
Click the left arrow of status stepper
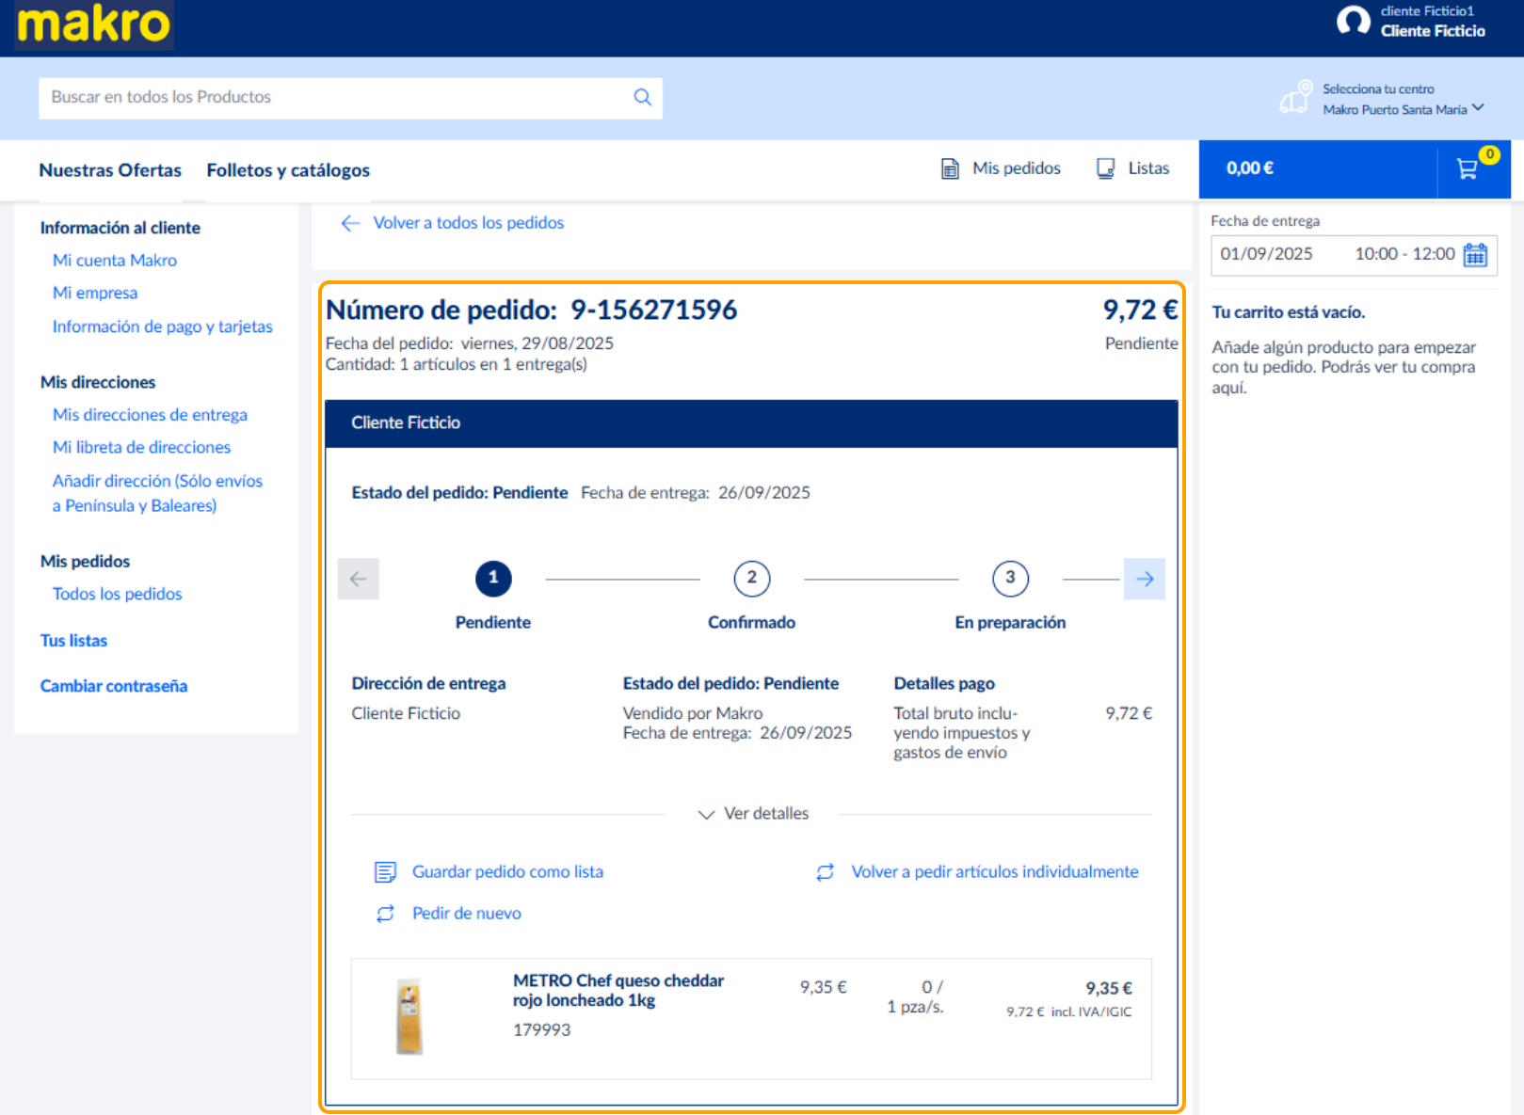359,579
